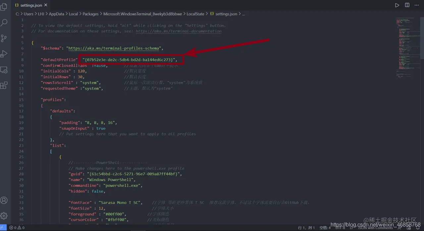Viewport: 424px width, 231px height.
Task: Click the LocalState breadcrumb segment
Action: point(195,14)
